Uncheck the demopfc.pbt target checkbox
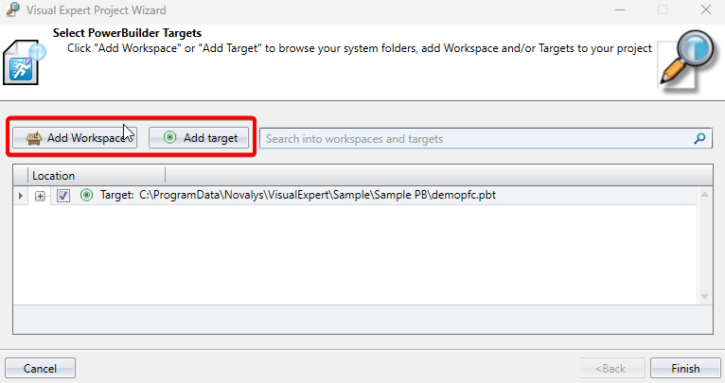Image resolution: width=725 pixels, height=383 pixels. (63, 196)
